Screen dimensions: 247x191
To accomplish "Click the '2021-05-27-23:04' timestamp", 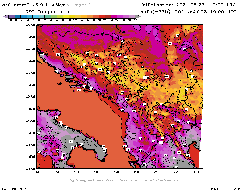I will pos(226,189).
